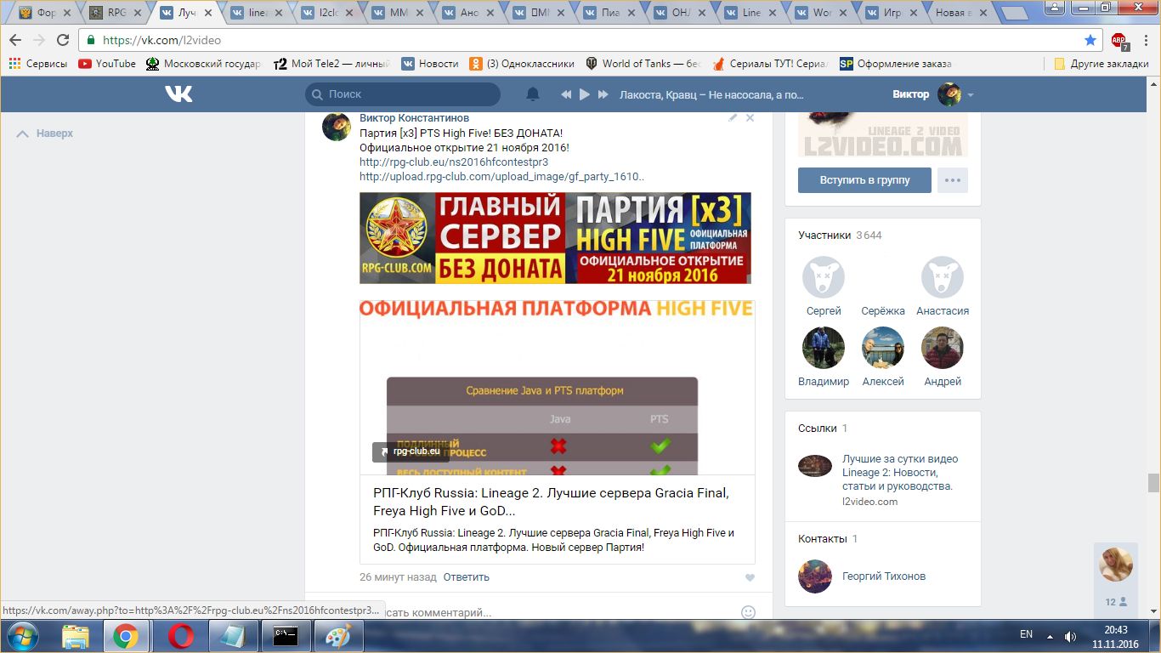Edit the post with the pencil icon
1161x653 pixels.
click(x=733, y=118)
